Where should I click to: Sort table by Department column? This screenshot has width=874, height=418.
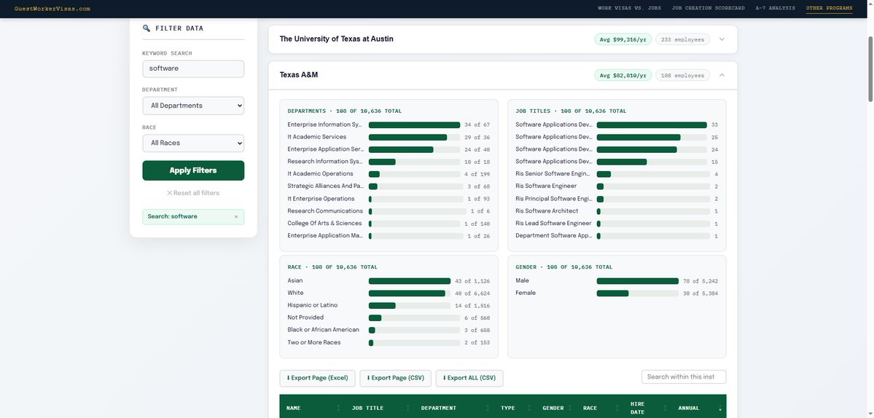454,408
